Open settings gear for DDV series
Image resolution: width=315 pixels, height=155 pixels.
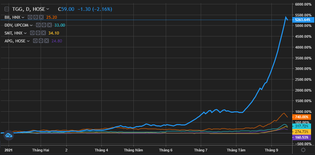click(44, 25)
